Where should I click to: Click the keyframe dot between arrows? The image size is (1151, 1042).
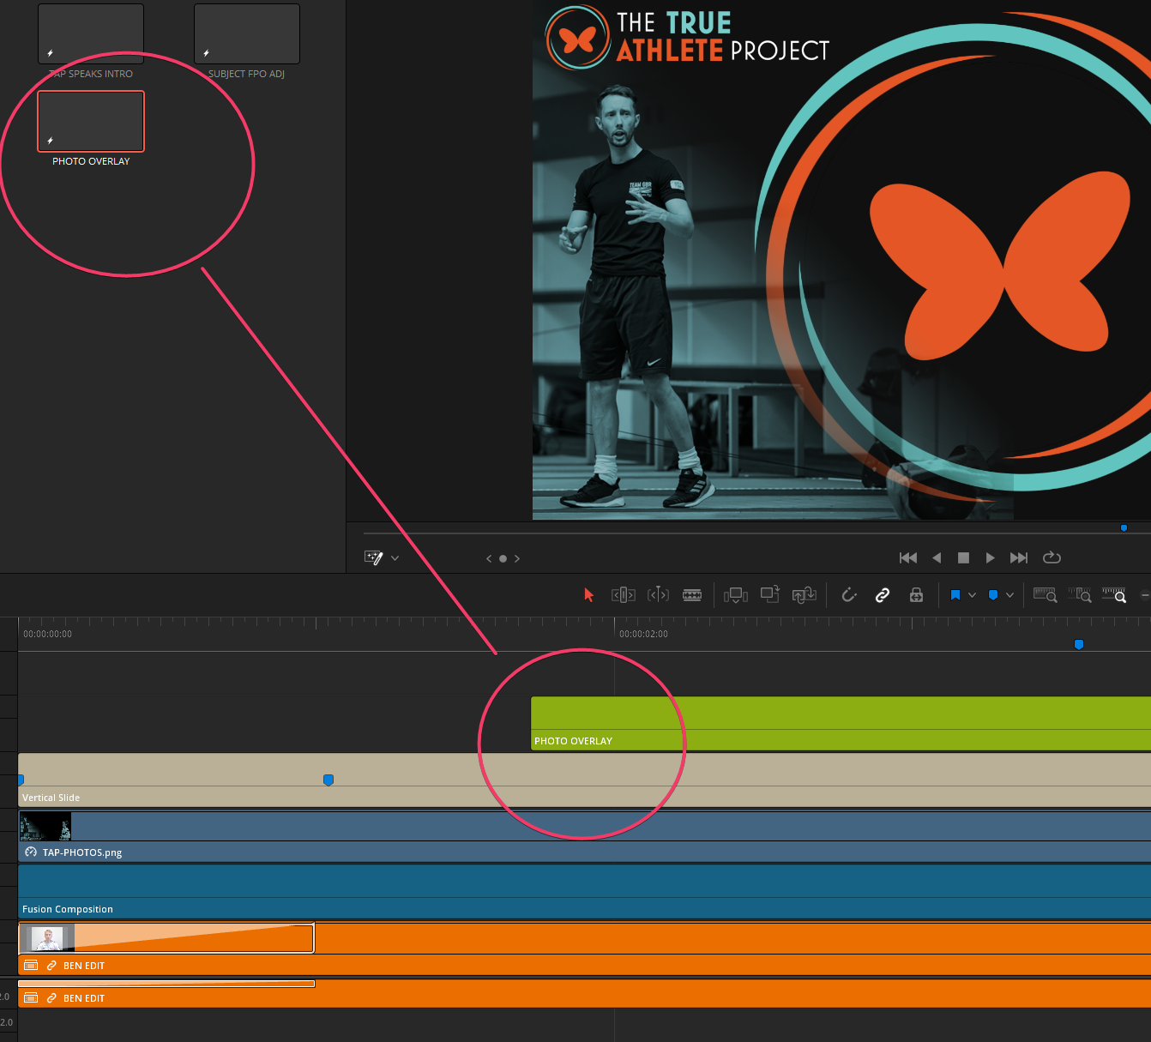click(x=503, y=558)
